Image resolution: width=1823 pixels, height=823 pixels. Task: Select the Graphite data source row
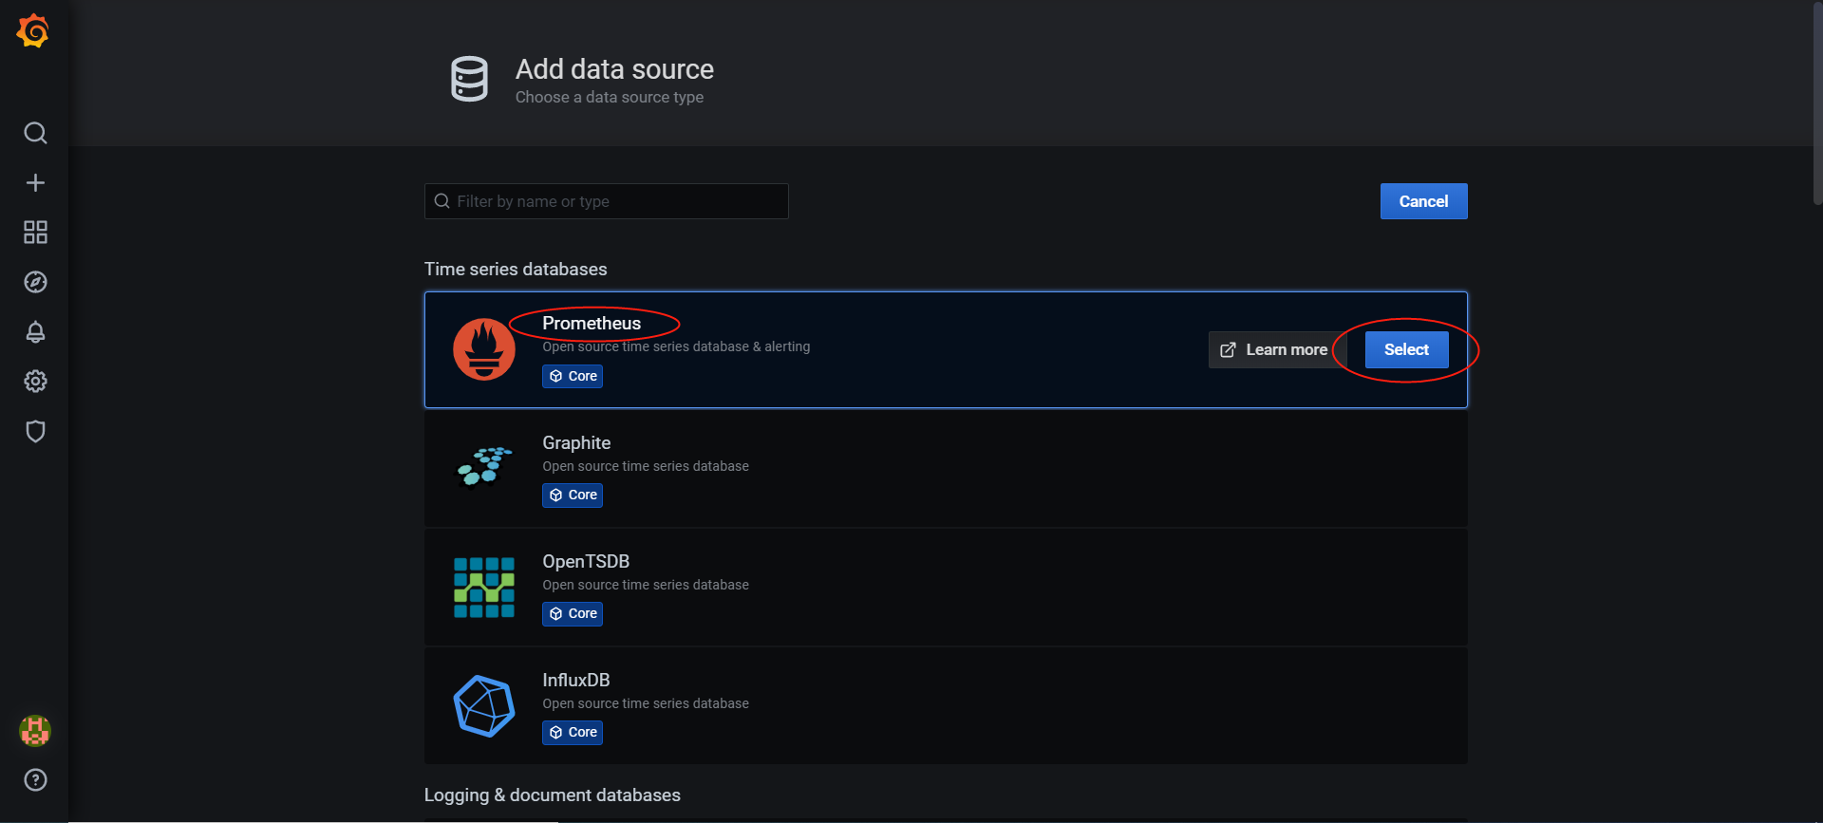[x=946, y=469]
